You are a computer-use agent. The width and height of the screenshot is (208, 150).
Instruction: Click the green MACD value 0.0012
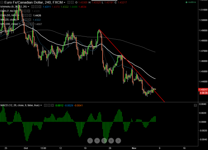pos(59,106)
